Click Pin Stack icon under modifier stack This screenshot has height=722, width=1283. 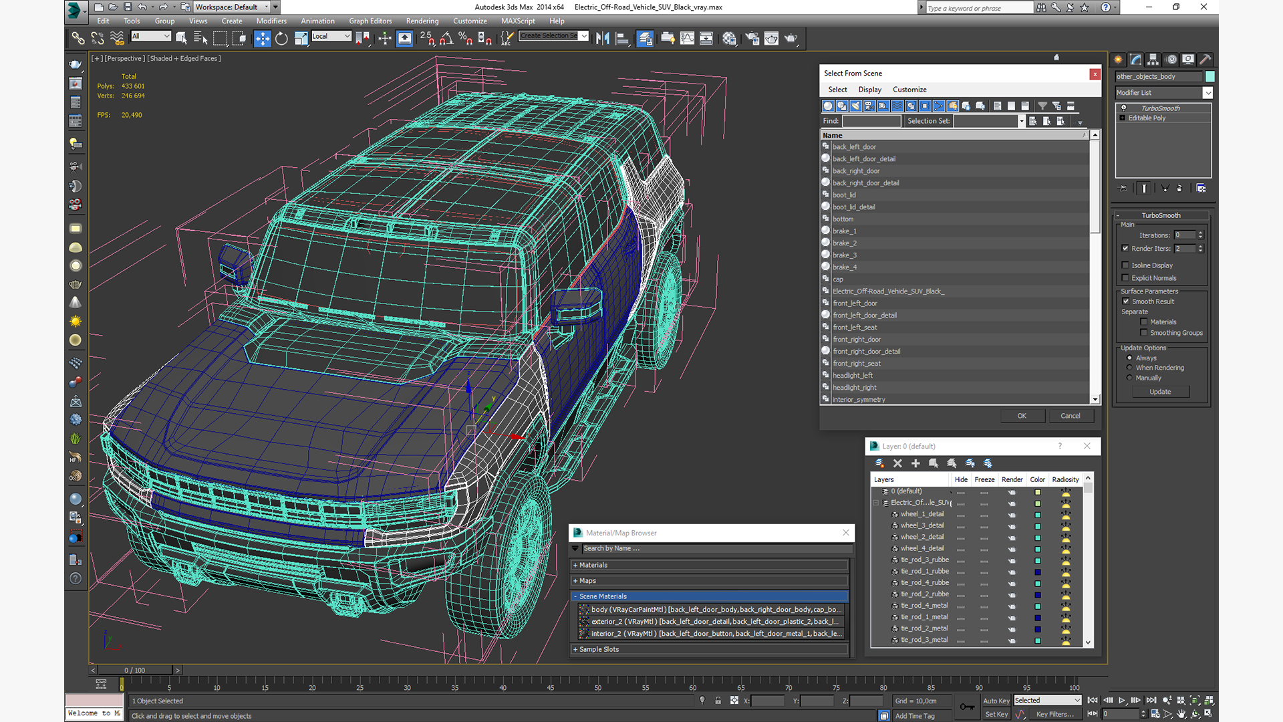1123,189
